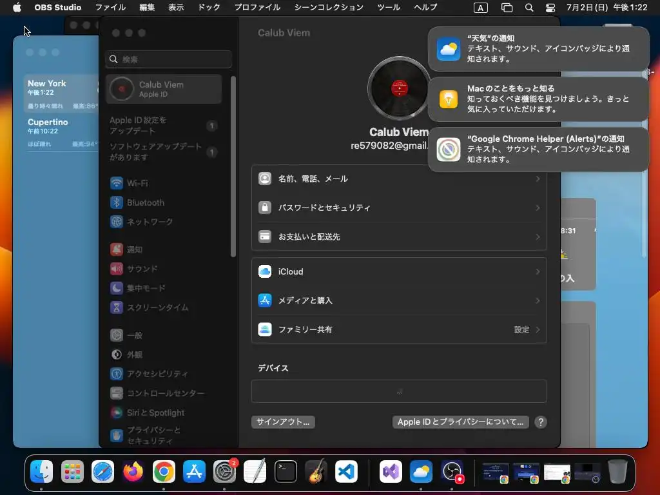660x495 pixels.
Task: Open サウンド (Sound) settings
Action: [x=134, y=269]
